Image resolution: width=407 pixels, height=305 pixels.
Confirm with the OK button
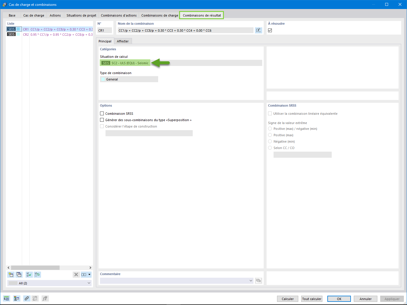click(x=339, y=299)
